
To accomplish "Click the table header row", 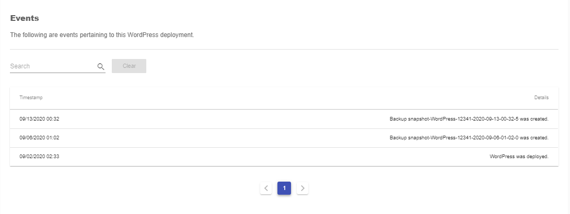I will click(284, 98).
